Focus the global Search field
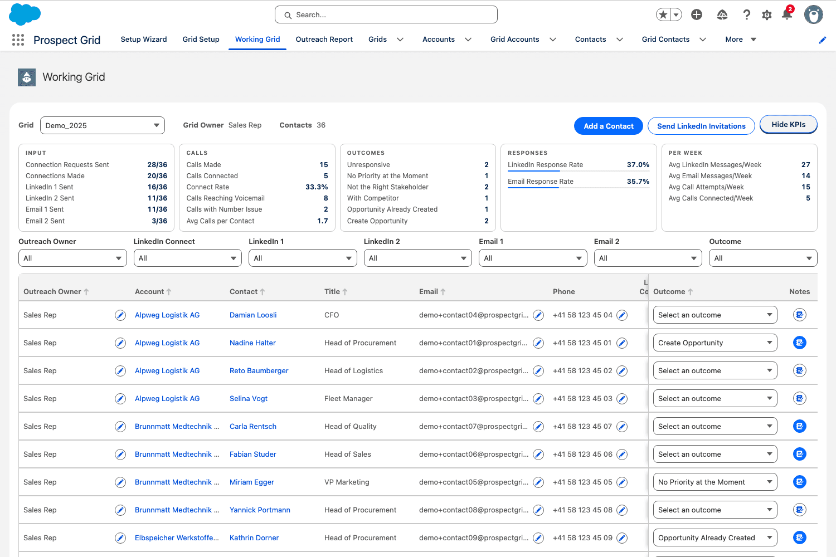 [386, 15]
